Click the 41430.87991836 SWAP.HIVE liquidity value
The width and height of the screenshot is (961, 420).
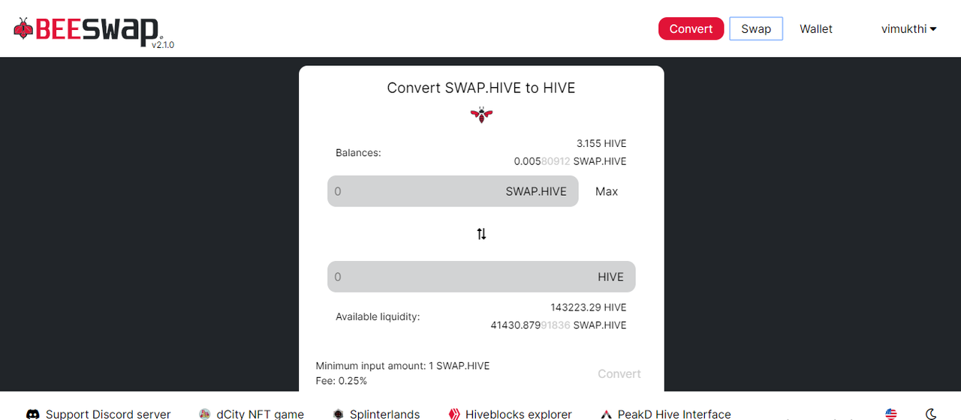(559, 325)
